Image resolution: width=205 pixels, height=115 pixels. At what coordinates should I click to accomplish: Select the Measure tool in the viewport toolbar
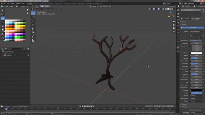(x=33, y=41)
